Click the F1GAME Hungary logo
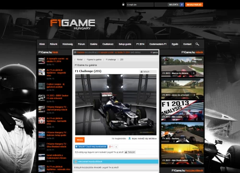The image size is (240, 173). click(73, 25)
